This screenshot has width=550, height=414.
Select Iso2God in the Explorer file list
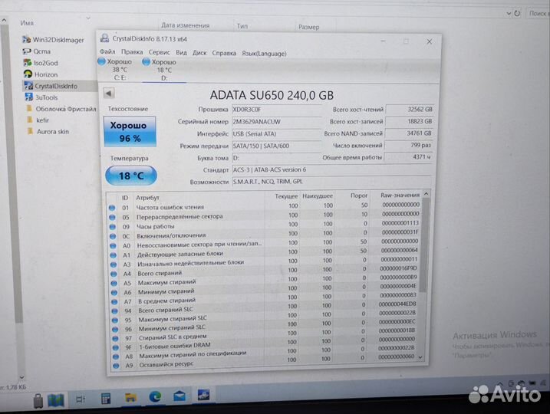click(41, 63)
